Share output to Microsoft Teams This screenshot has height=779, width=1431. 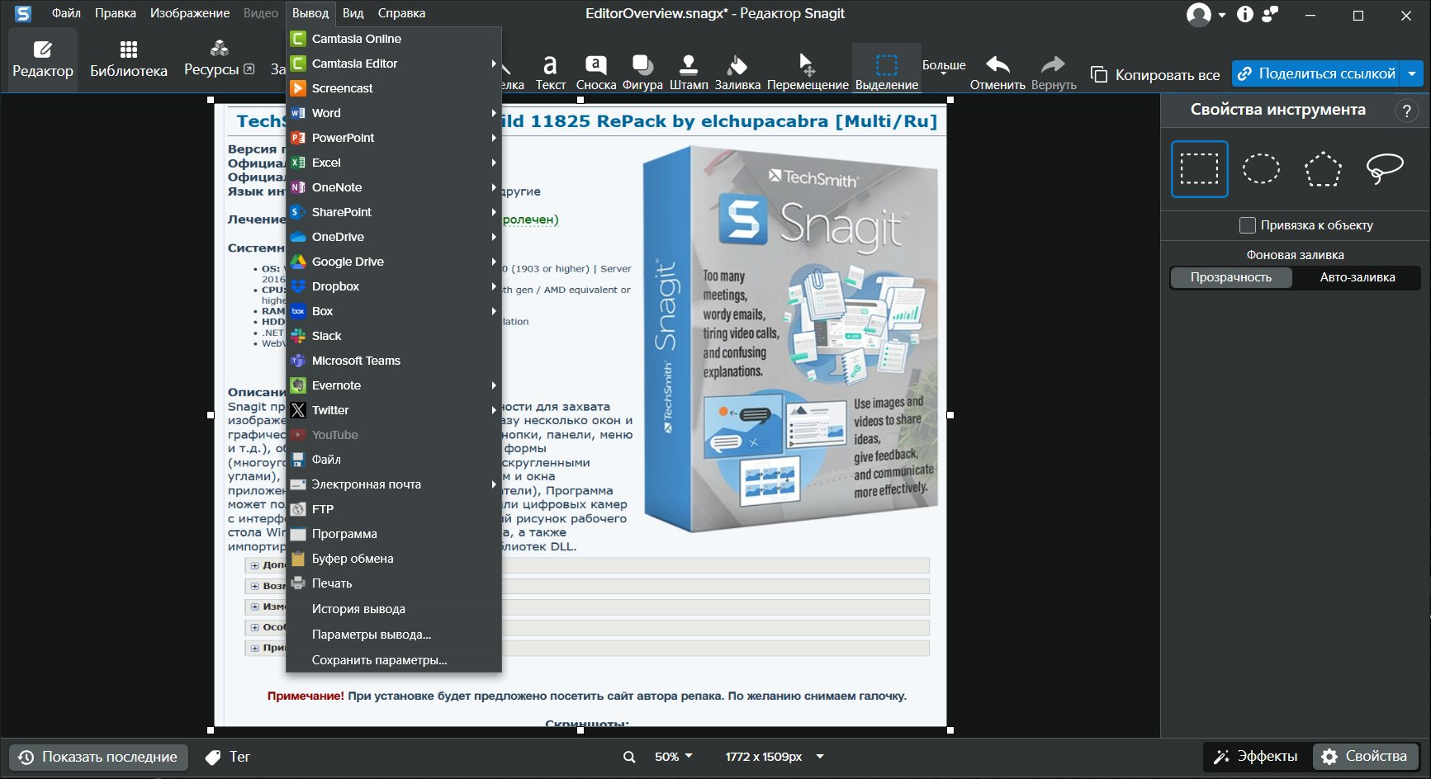point(394,361)
